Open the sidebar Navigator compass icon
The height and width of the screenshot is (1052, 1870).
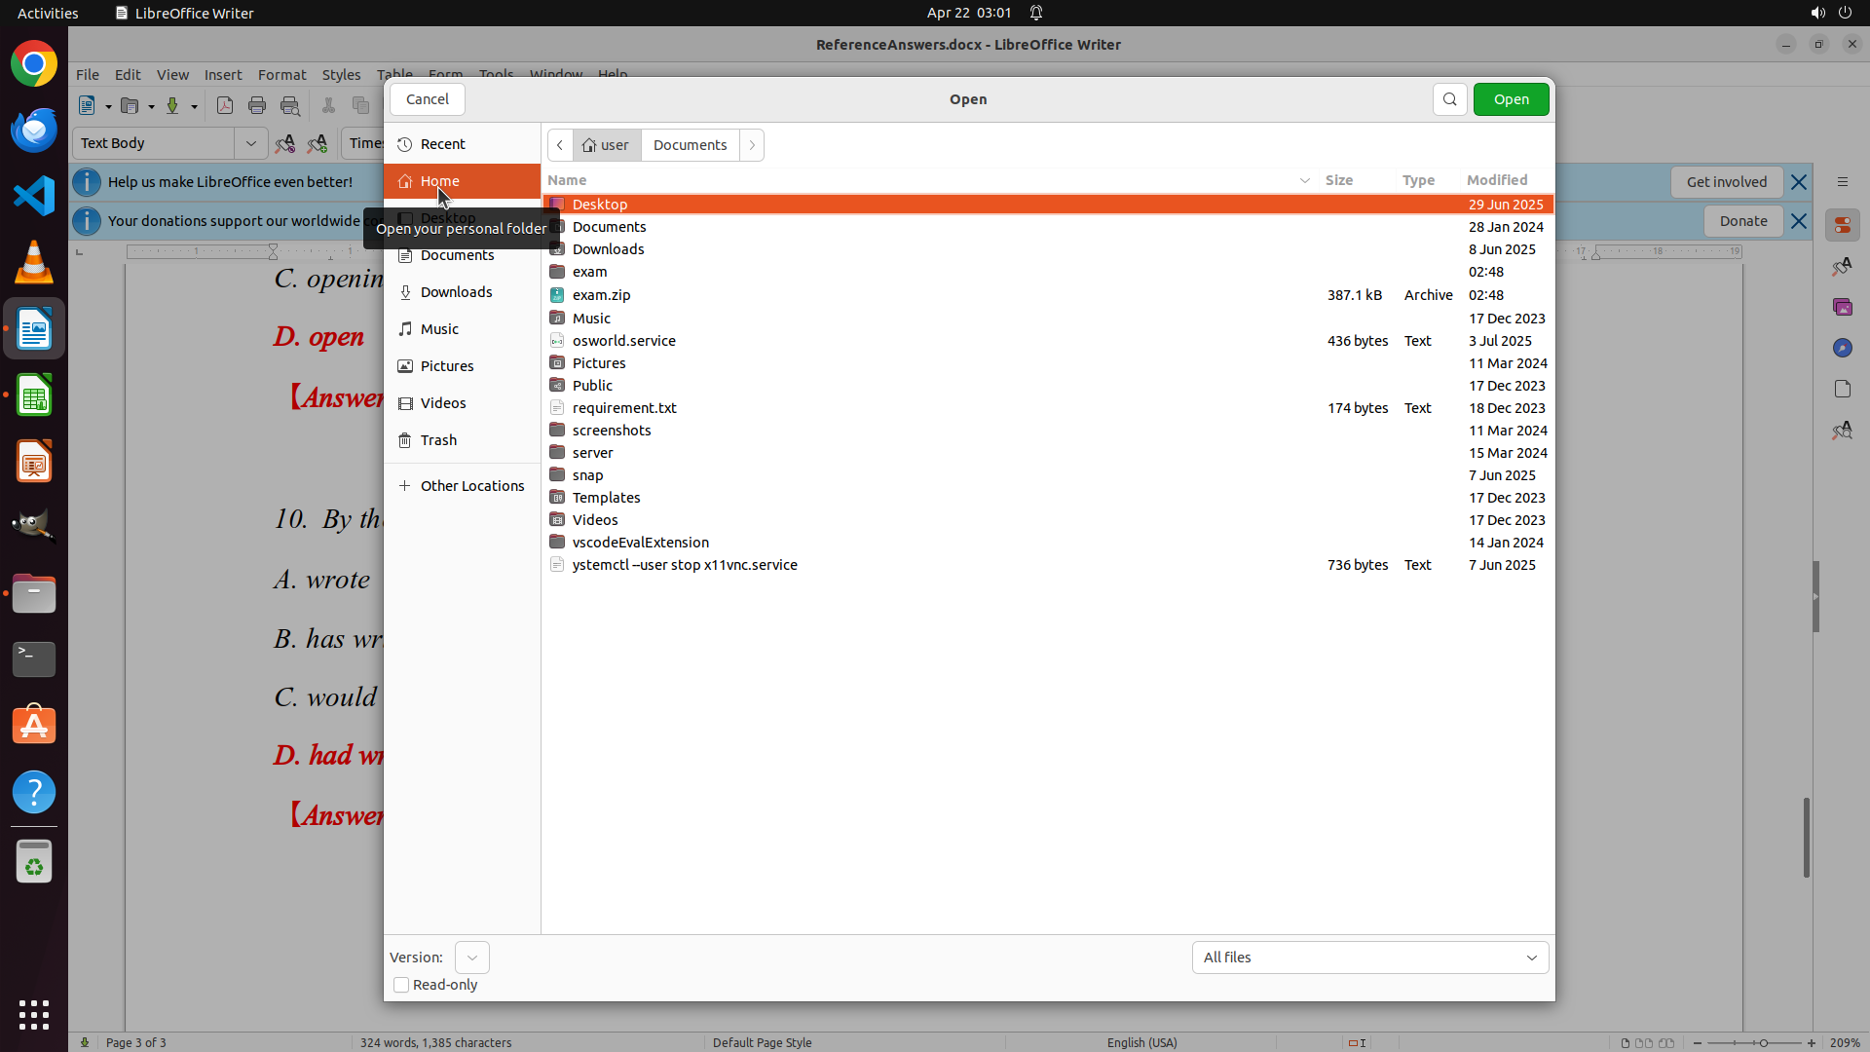point(1842,348)
